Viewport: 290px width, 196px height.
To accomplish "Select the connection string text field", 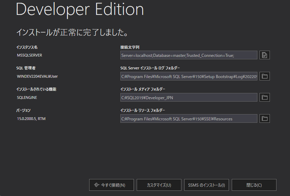I will pos(188,55).
